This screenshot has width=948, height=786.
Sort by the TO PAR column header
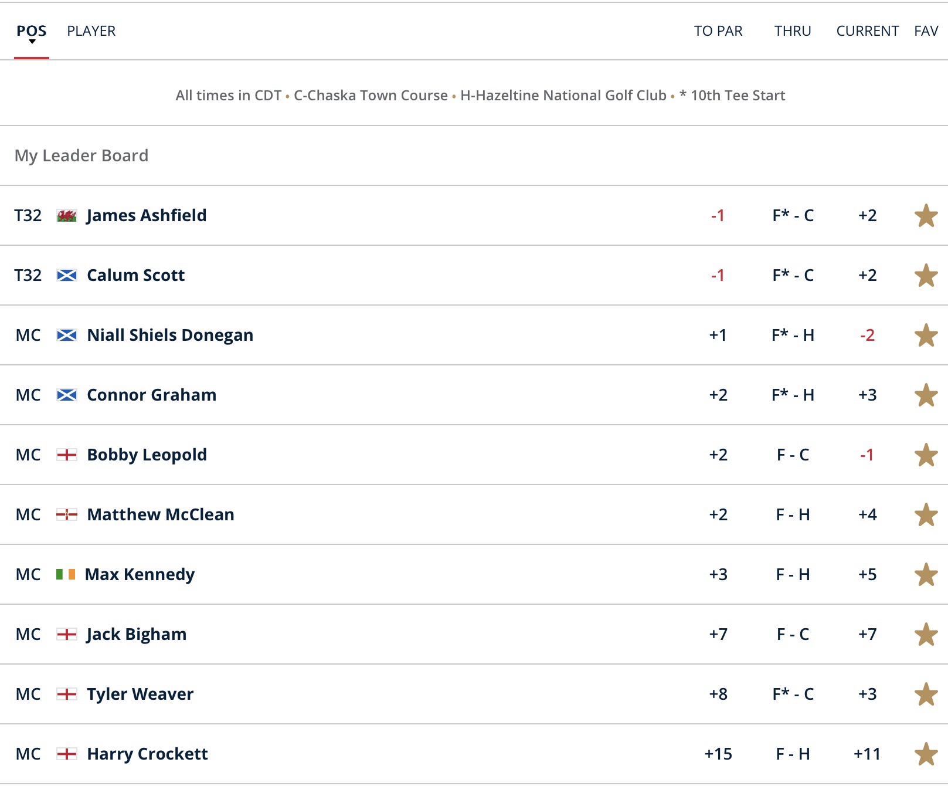pos(718,31)
